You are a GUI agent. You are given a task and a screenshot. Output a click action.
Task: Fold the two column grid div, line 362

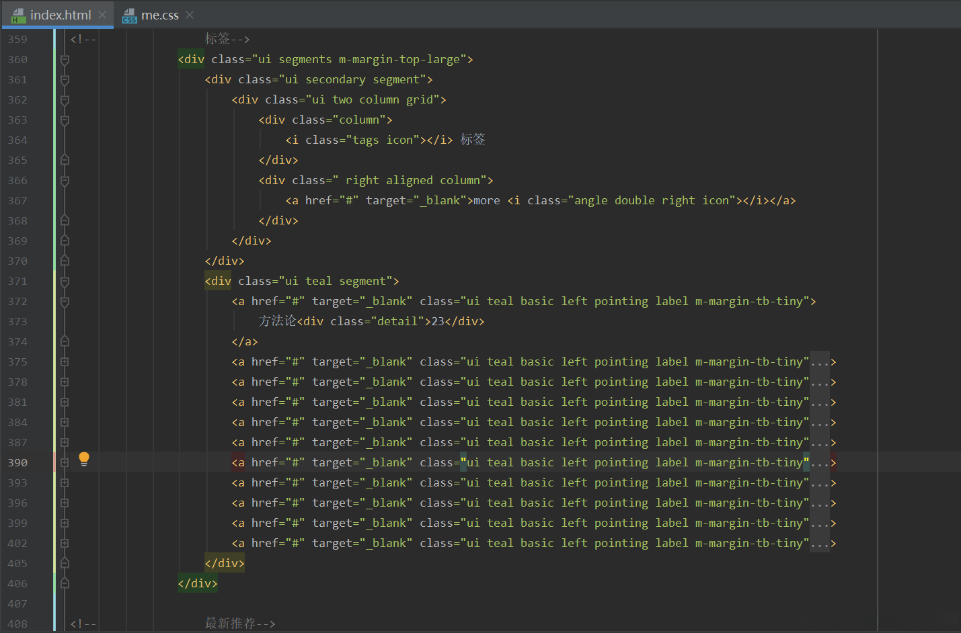(65, 100)
